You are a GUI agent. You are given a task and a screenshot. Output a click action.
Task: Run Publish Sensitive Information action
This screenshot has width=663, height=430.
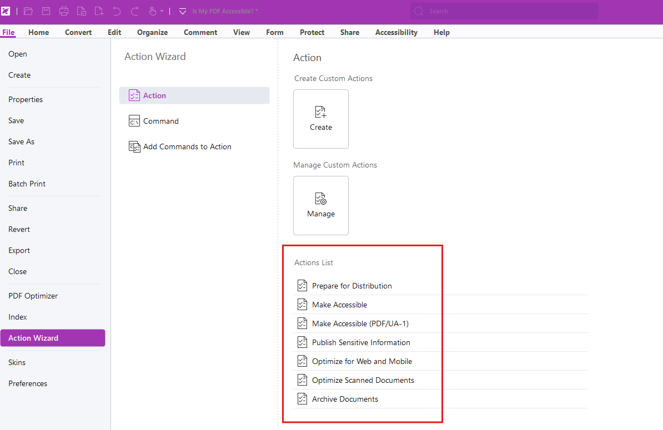tap(361, 342)
